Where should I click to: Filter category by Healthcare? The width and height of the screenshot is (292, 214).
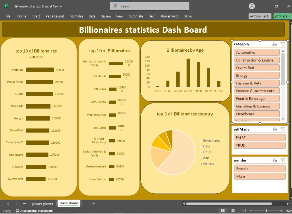click(x=257, y=114)
